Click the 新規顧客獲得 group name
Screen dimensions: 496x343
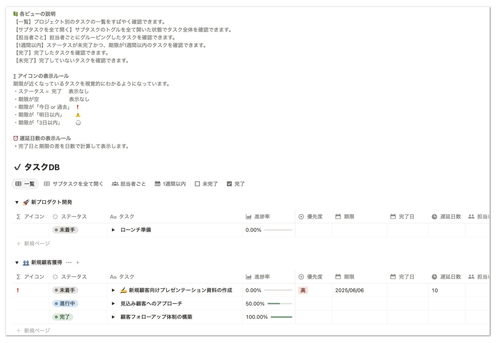point(47,263)
